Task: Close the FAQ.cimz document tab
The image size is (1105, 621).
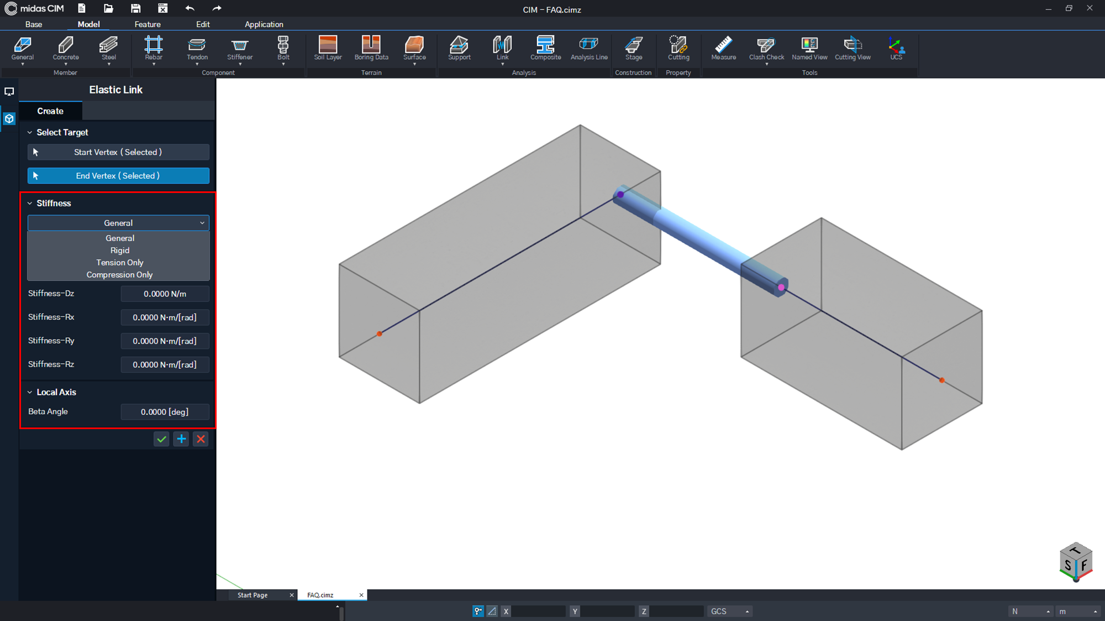Action: pyautogui.click(x=361, y=595)
